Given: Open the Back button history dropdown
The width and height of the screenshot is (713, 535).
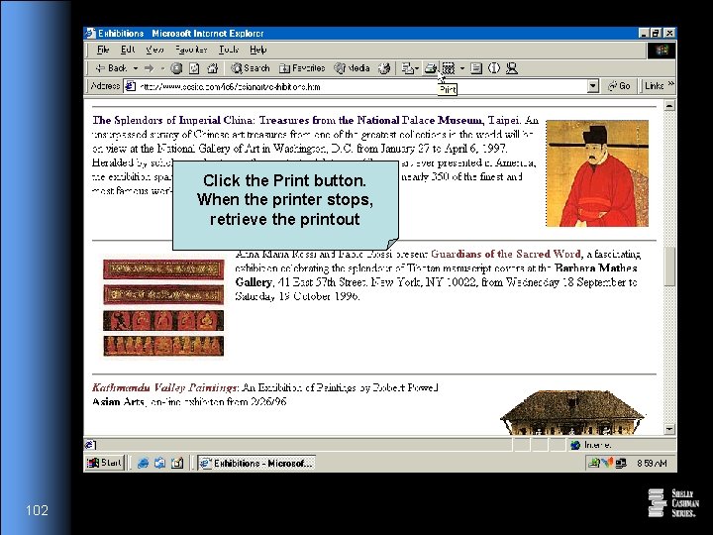Looking at the screenshot, I should 136,68.
